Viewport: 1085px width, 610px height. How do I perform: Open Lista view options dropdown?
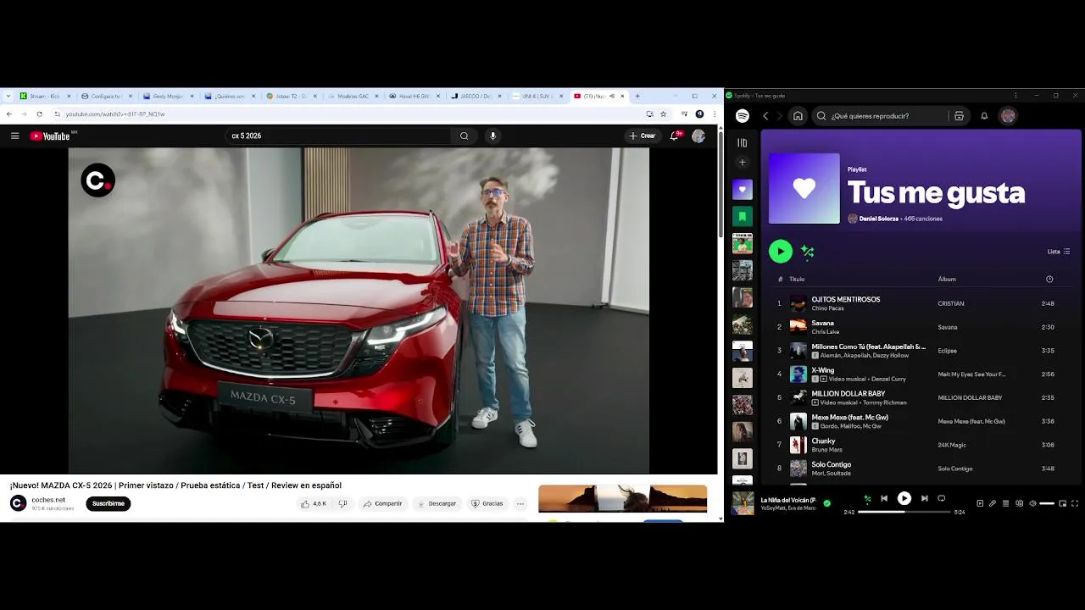(1059, 252)
